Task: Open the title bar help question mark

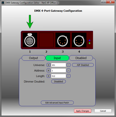Action: pyautogui.click(x=103, y=2)
